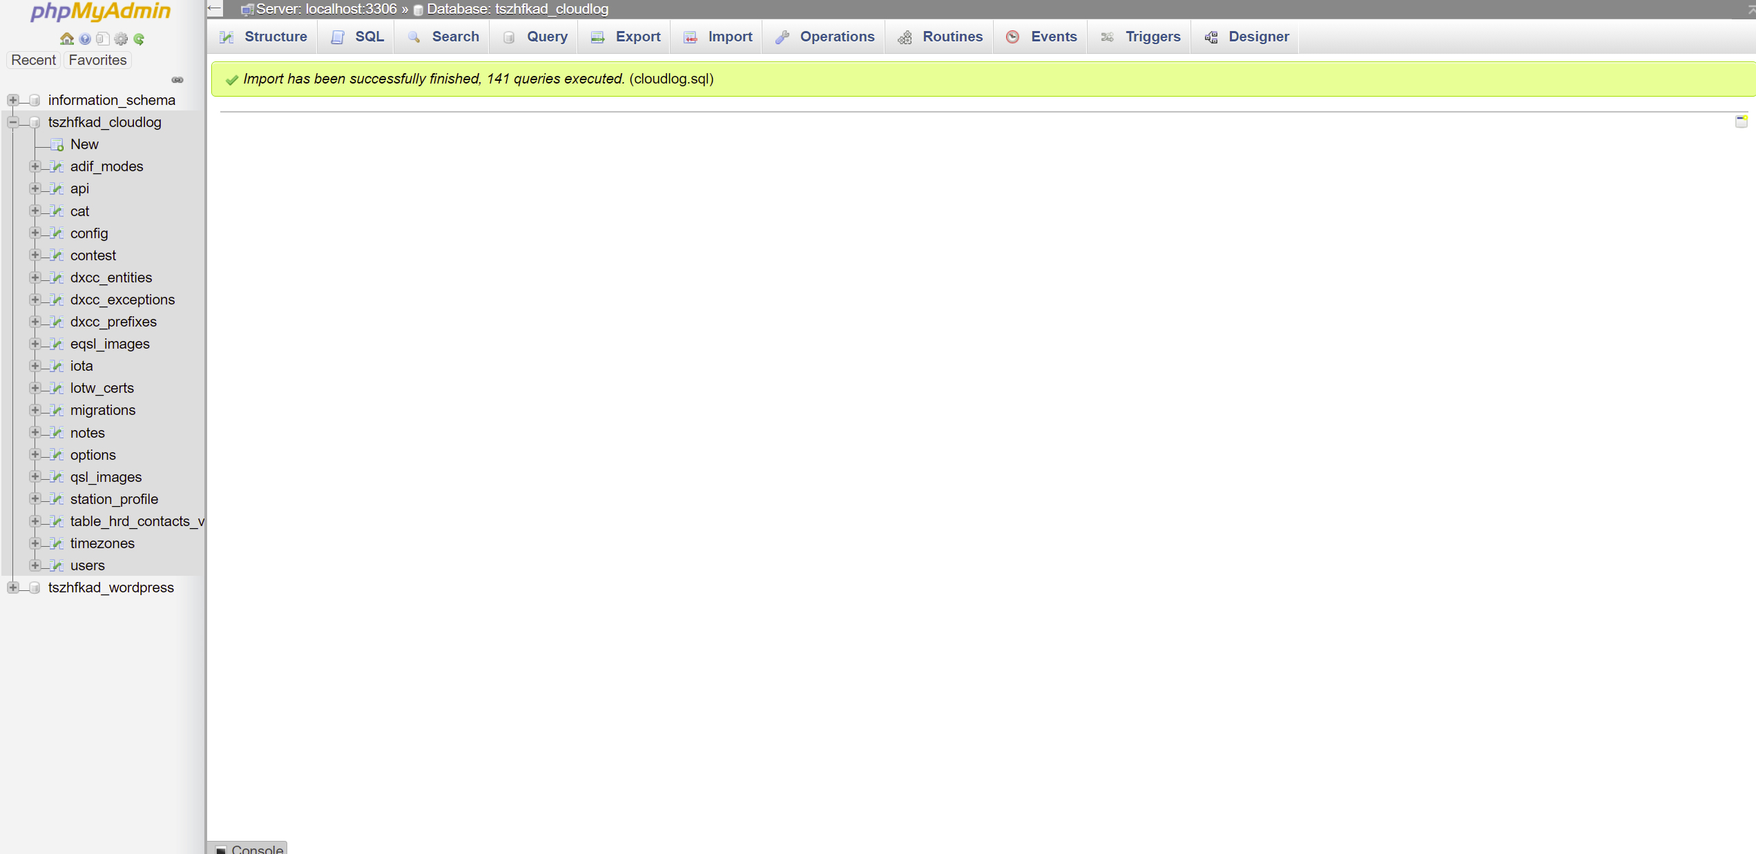Expand the table_hrd_contacts_v table node
The height and width of the screenshot is (854, 1756).
pyautogui.click(x=35, y=521)
